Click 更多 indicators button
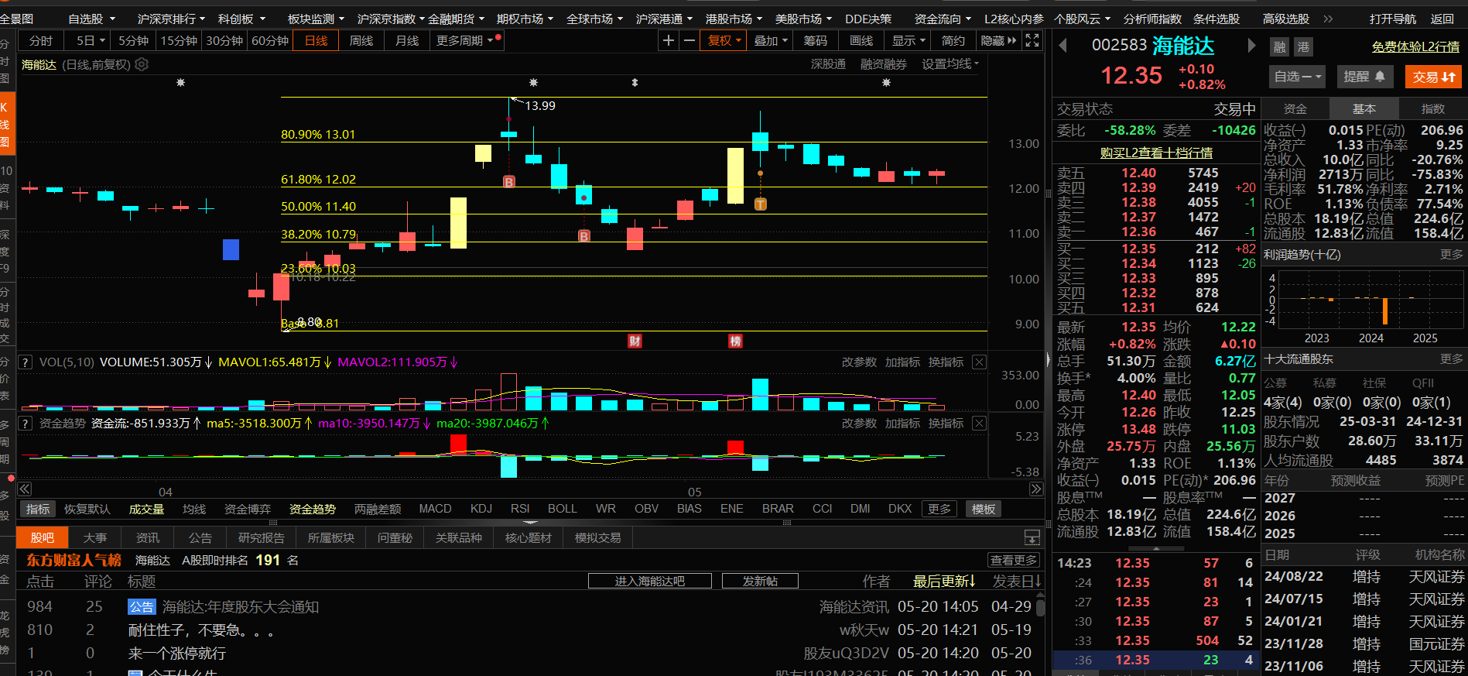The image size is (1468, 676). [939, 509]
